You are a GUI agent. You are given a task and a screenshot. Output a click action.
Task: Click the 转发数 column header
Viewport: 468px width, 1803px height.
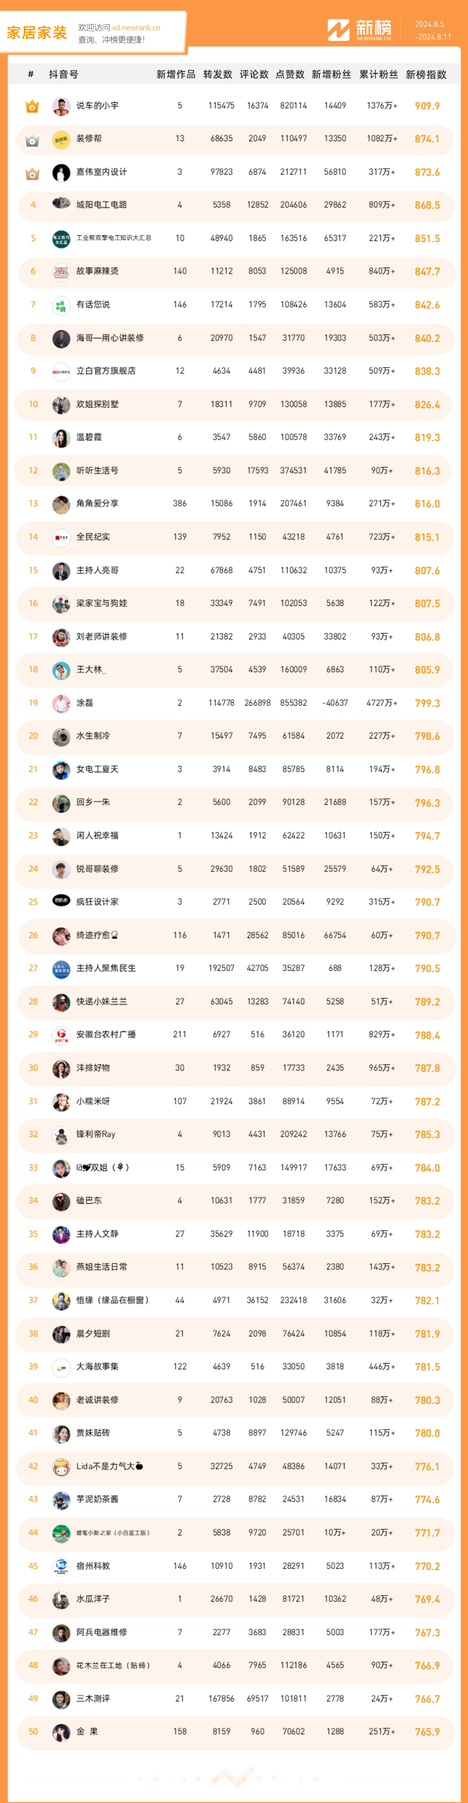pos(218,75)
